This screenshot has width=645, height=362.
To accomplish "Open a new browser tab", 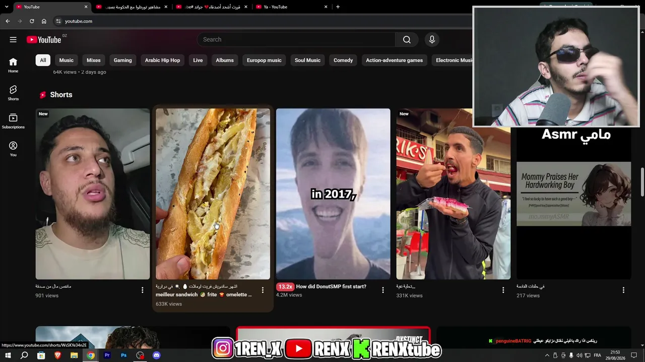I will 338,7.
